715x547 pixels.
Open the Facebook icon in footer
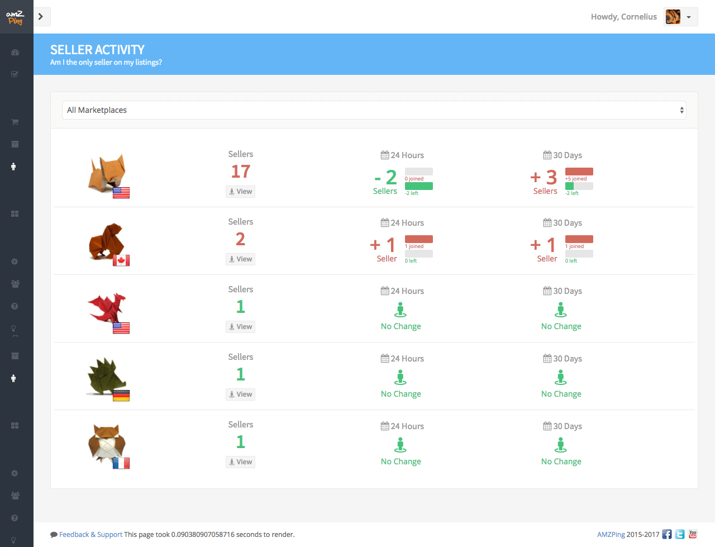pyautogui.click(x=667, y=534)
